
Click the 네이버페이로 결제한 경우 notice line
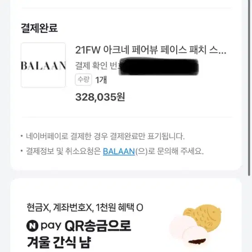click(105, 136)
